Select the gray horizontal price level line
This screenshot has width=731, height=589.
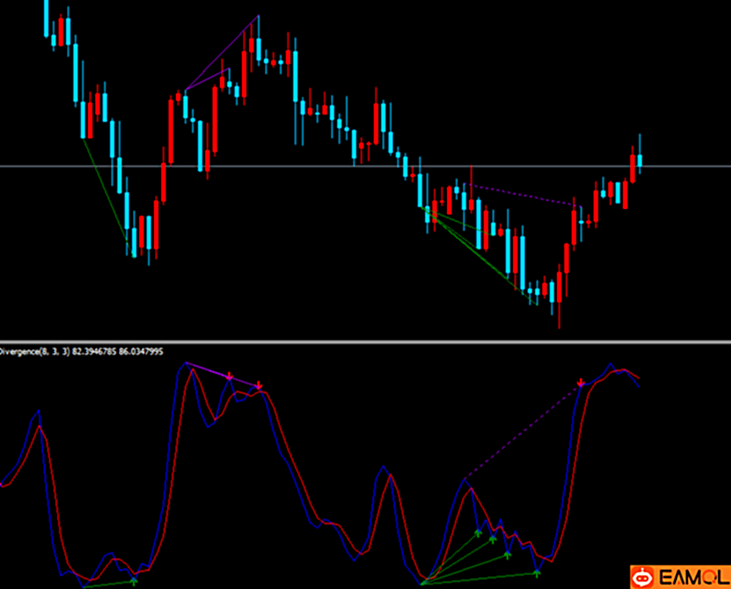click(x=365, y=166)
